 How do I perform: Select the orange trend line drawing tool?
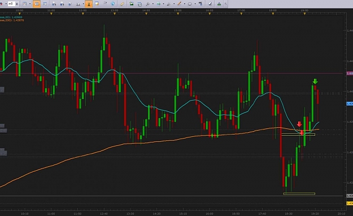coord(180,4)
